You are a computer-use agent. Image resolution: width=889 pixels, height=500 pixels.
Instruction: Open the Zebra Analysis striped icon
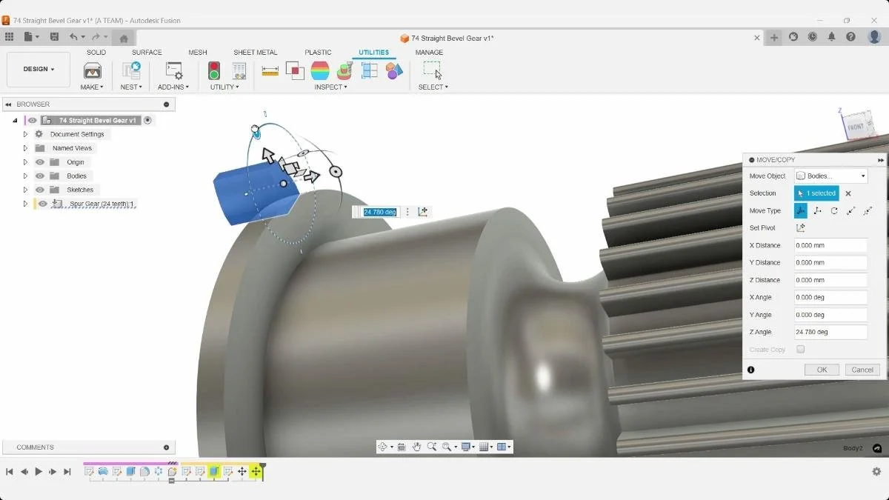(x=320, y=70)
